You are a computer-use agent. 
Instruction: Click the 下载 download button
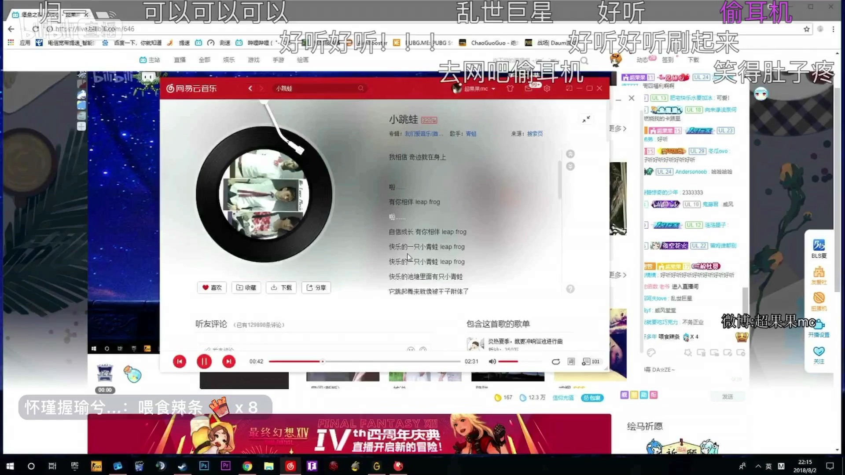[281, 288]
